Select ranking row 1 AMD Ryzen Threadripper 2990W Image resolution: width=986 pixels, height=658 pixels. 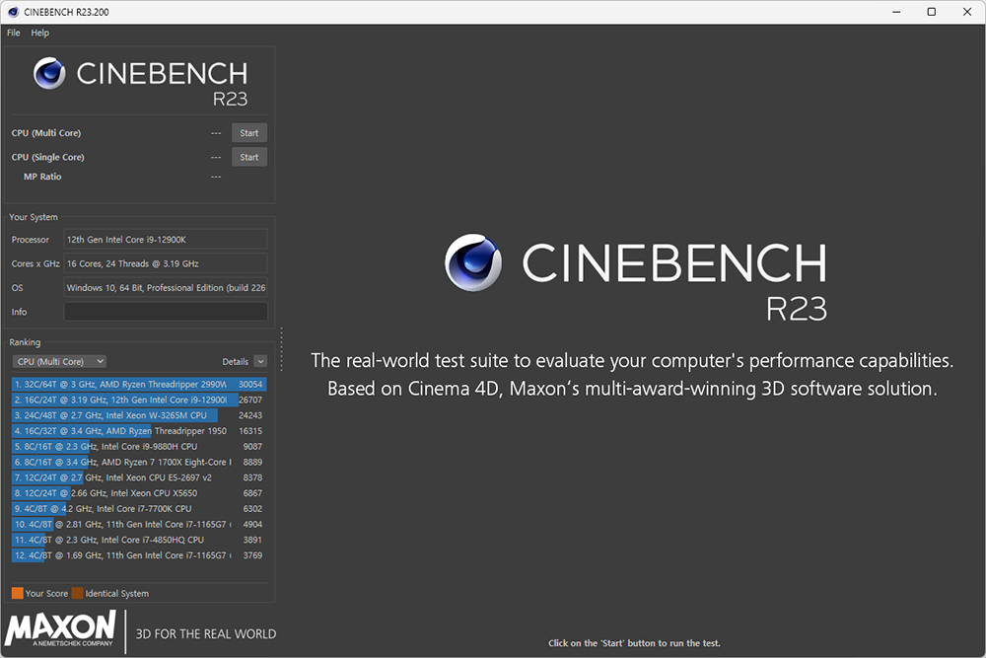click(139, 384)
